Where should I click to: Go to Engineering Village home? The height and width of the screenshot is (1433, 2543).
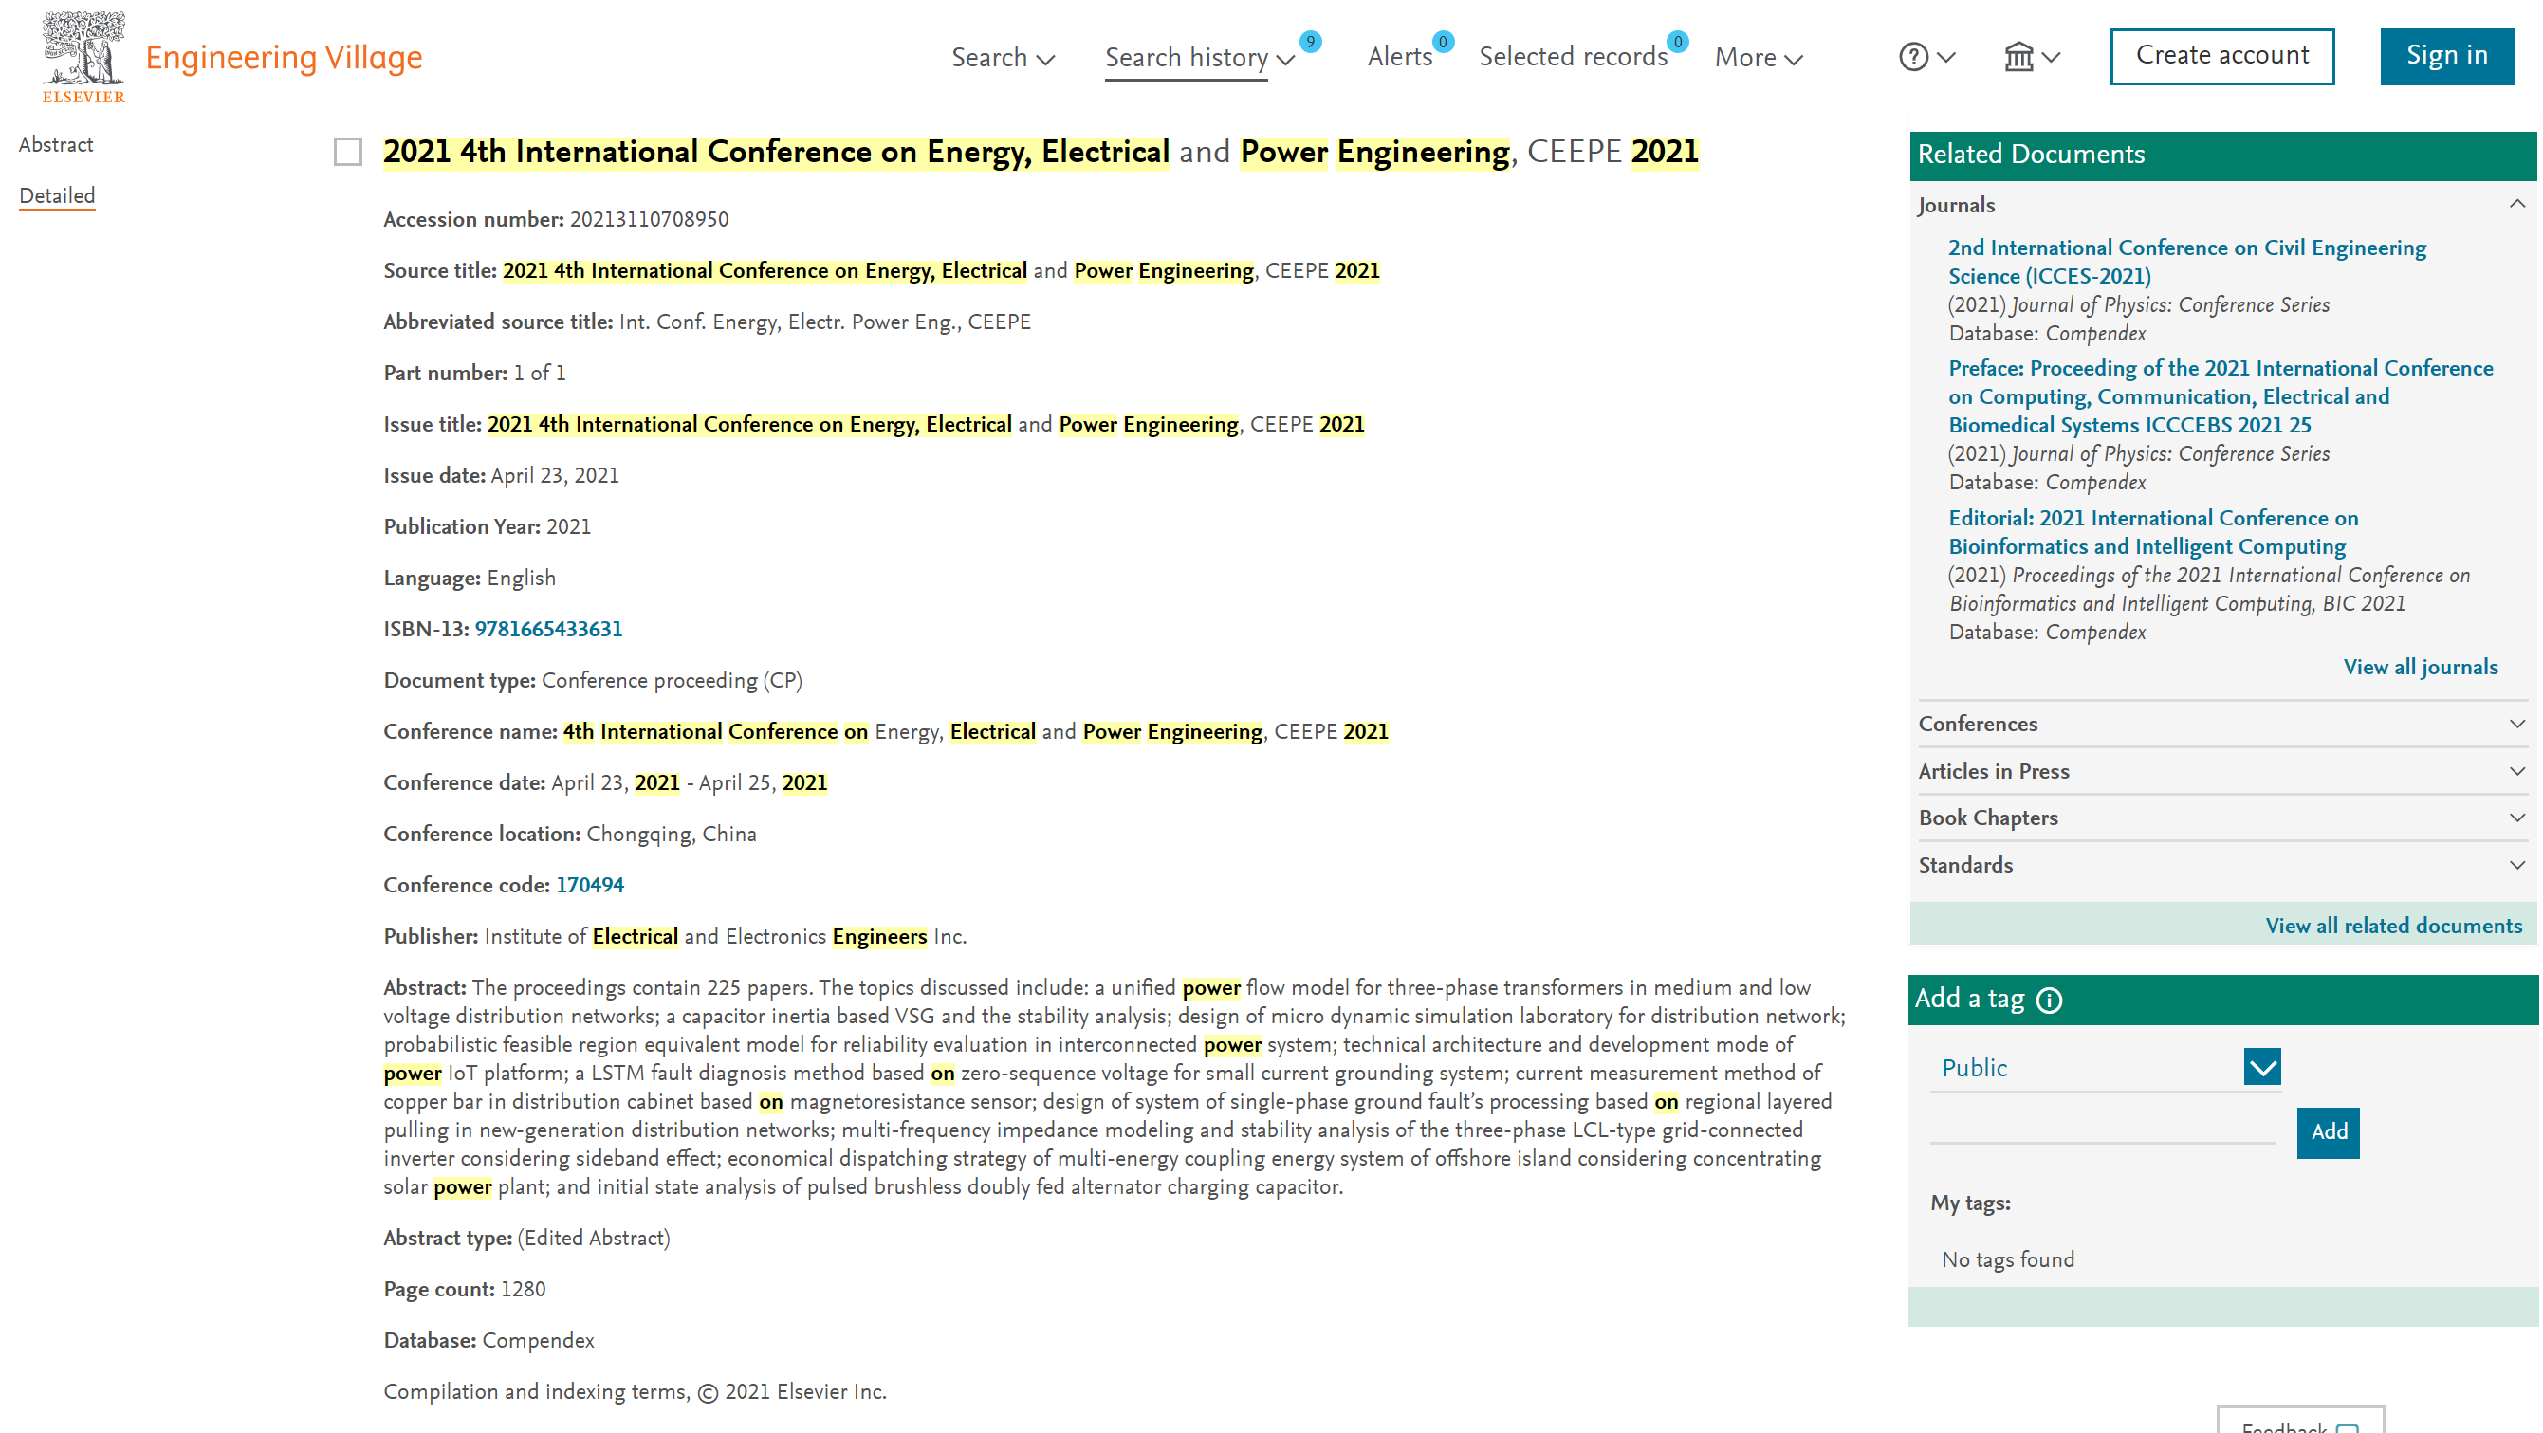pos(284,57)
